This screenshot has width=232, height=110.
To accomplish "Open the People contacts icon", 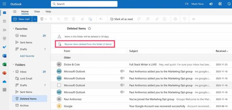I will pyautogui.click(x=4, y=30).
